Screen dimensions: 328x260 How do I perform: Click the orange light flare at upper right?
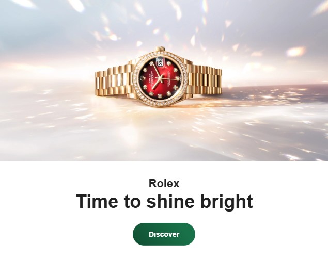295,52
